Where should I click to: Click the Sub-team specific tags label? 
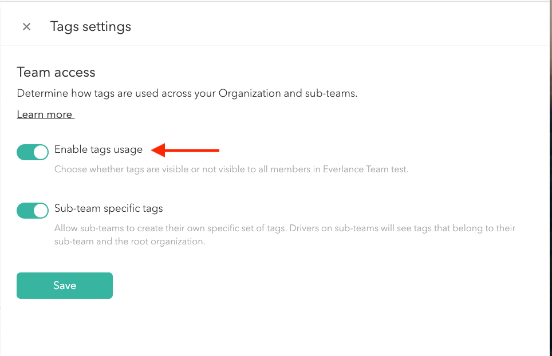click(108, 208)
